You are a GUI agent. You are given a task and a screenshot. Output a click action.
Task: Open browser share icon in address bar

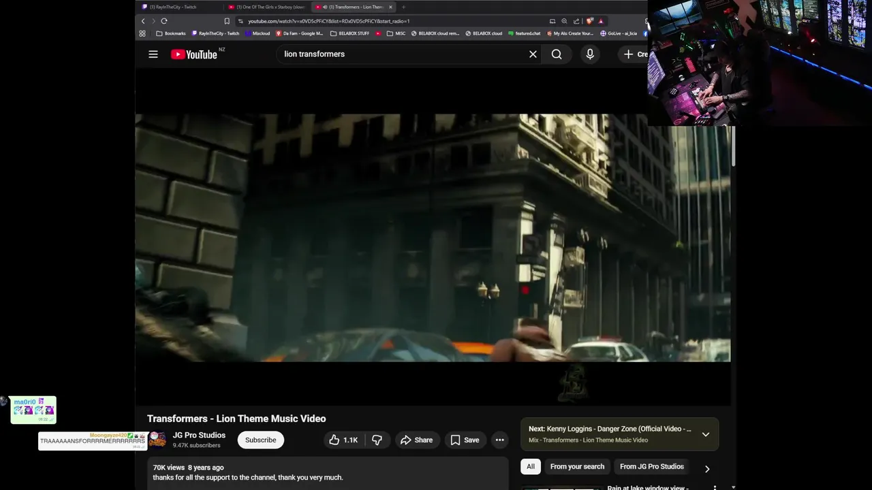coord(576,21)
